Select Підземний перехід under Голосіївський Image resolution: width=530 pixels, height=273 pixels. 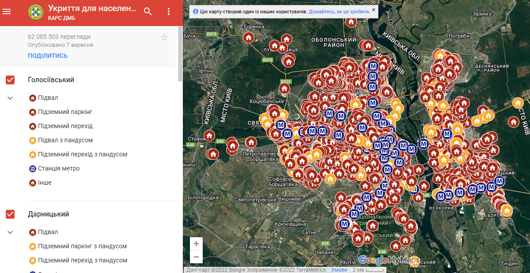pyautogui.click(x=61, y=126)
